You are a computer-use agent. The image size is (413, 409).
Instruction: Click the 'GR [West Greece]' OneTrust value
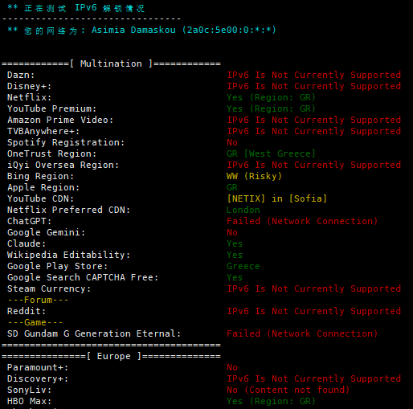271,153
